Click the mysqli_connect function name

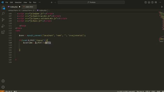[x=34, y=36]
